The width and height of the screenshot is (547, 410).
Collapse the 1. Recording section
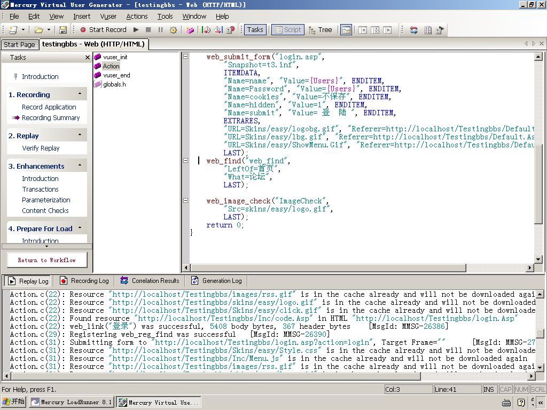(x=80, y=94)
